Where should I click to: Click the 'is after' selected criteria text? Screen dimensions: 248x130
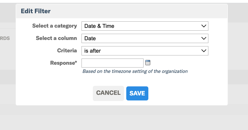(x=93, y=51)
